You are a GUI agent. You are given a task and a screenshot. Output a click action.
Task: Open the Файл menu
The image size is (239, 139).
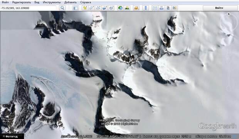(5, 2)
